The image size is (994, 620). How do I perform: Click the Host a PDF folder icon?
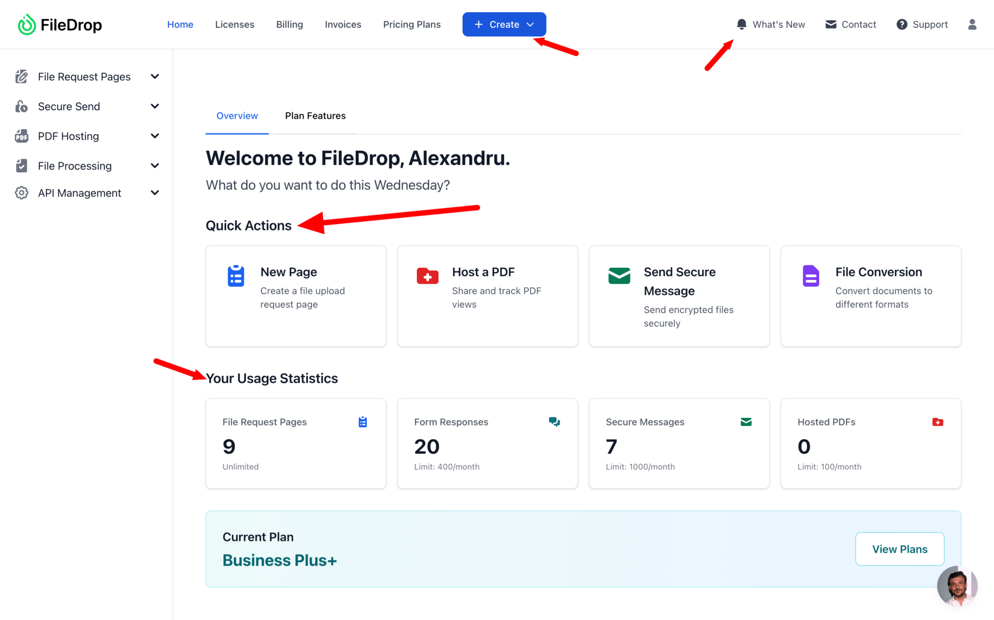(x=427, y=276)
